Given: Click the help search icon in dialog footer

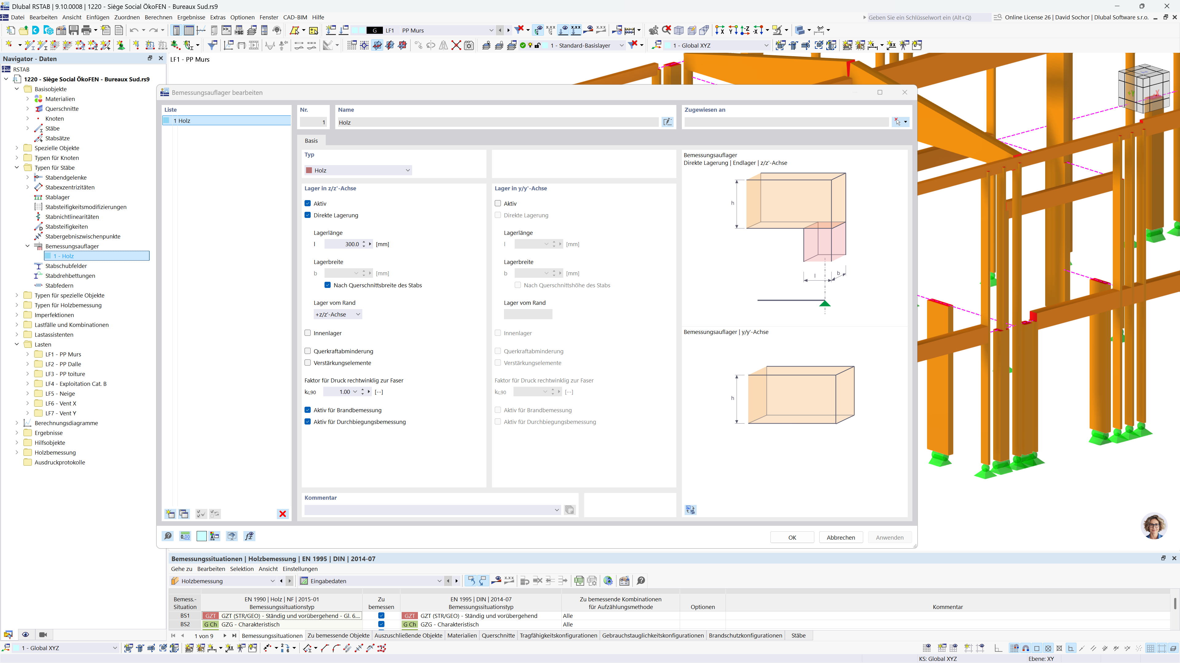Looking at the screenshot, I should click(x=168, y=536).
